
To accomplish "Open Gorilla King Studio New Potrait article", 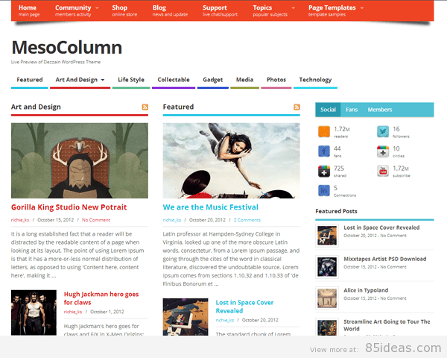I will click(69, 207).
